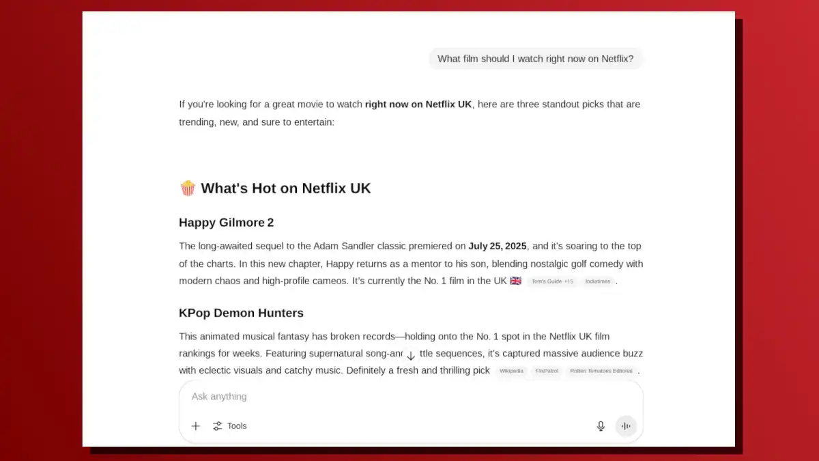Image resolution: width=819 pixels, height=461 pixels.
Task: Expand the Tom's Guide +15 sources chip
Action: click(x=552, y=281)
